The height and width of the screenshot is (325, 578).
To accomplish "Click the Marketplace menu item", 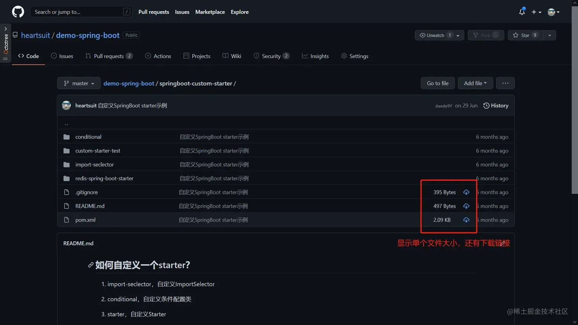I will [x=210, y=12].
